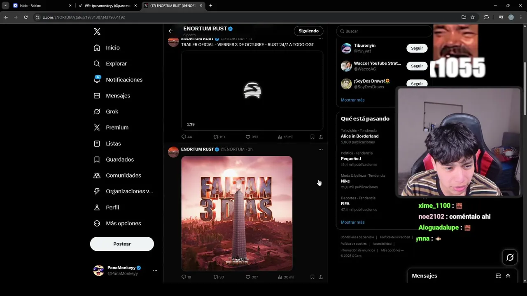
Task: Follow Tiburonyin
Action: (417, 48)
